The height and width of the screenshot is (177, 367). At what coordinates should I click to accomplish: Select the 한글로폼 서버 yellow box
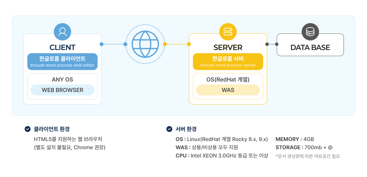pyautogui.click(x=228, y=62)
